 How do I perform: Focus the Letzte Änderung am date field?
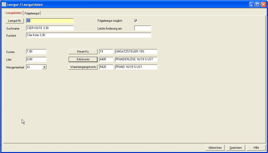click(x=143, y=28)
